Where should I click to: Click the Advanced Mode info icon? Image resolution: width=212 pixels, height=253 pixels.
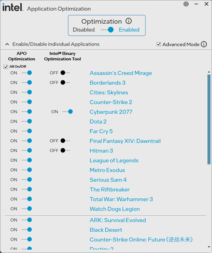coord(204,44)
